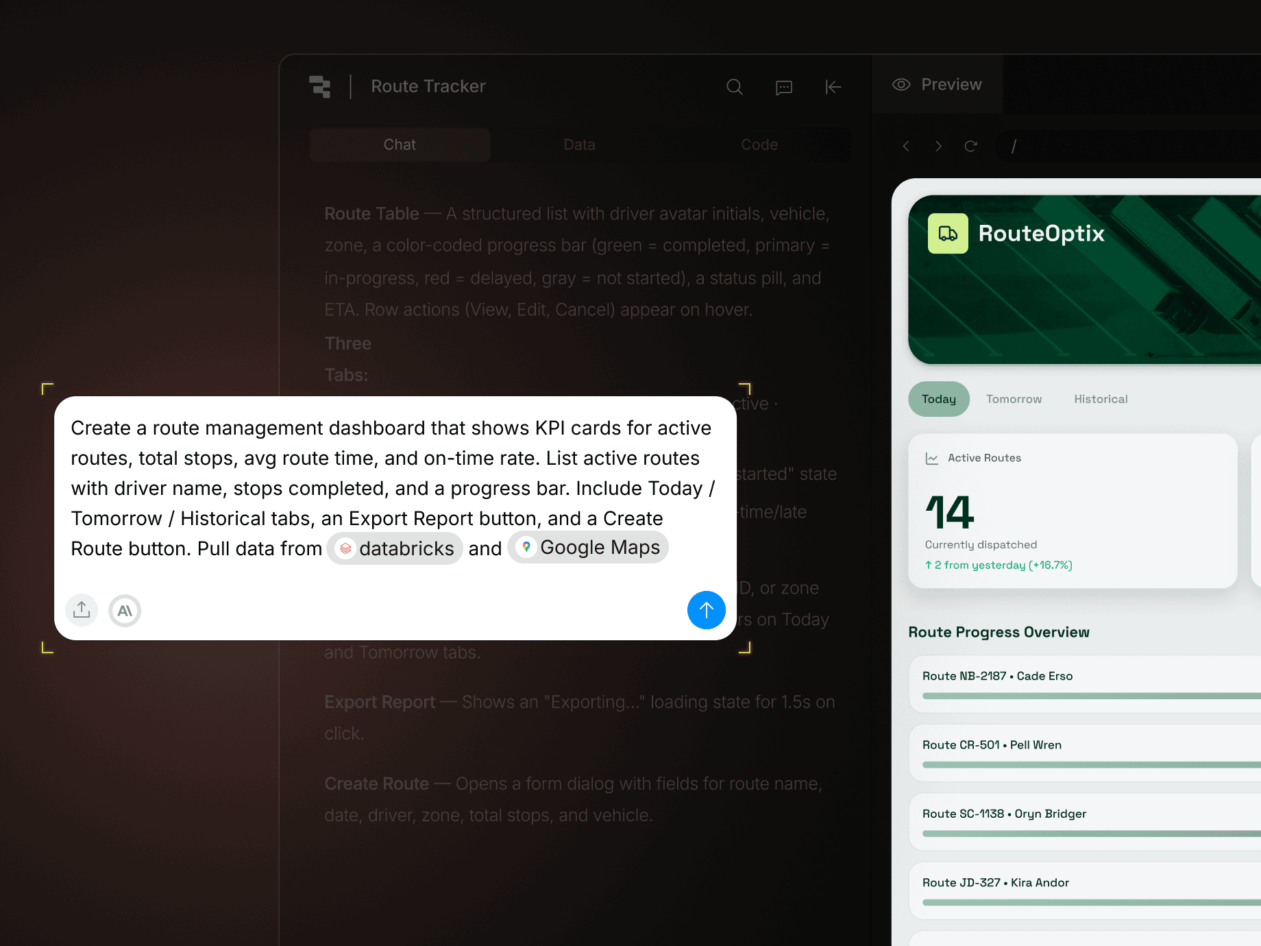Select the Chat tab
The width and height of the screenshot is (1261, 946).
tap(400, 145)
